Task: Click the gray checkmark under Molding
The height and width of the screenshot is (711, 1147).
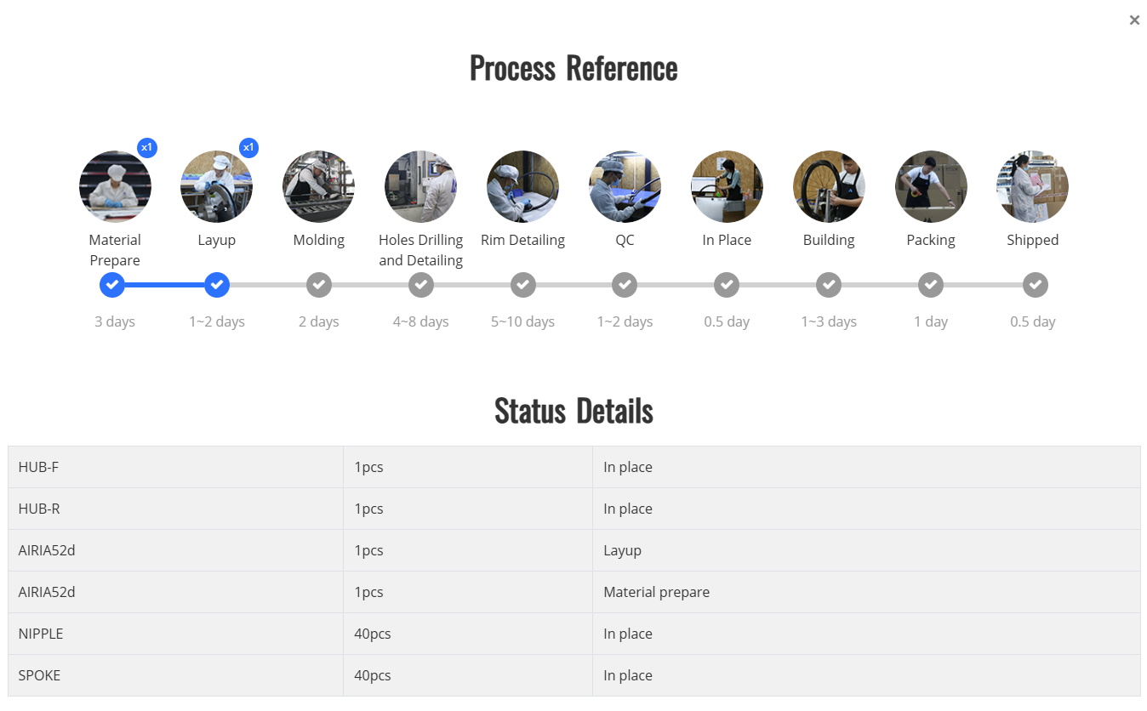Action: [x=319, y=285]
